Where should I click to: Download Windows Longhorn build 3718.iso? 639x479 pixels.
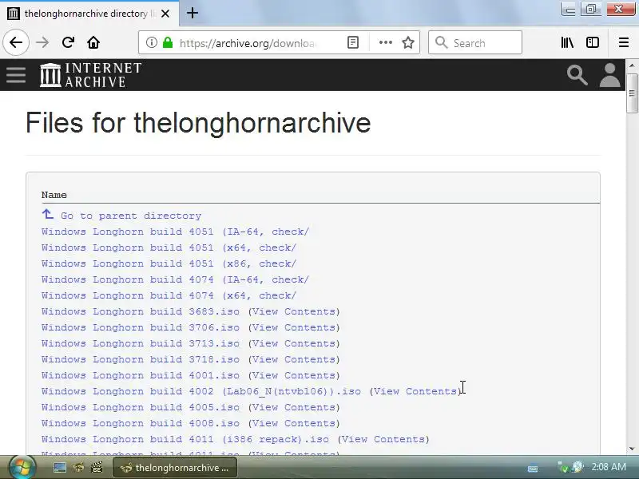pyautogui.click(x=141, y=359)
